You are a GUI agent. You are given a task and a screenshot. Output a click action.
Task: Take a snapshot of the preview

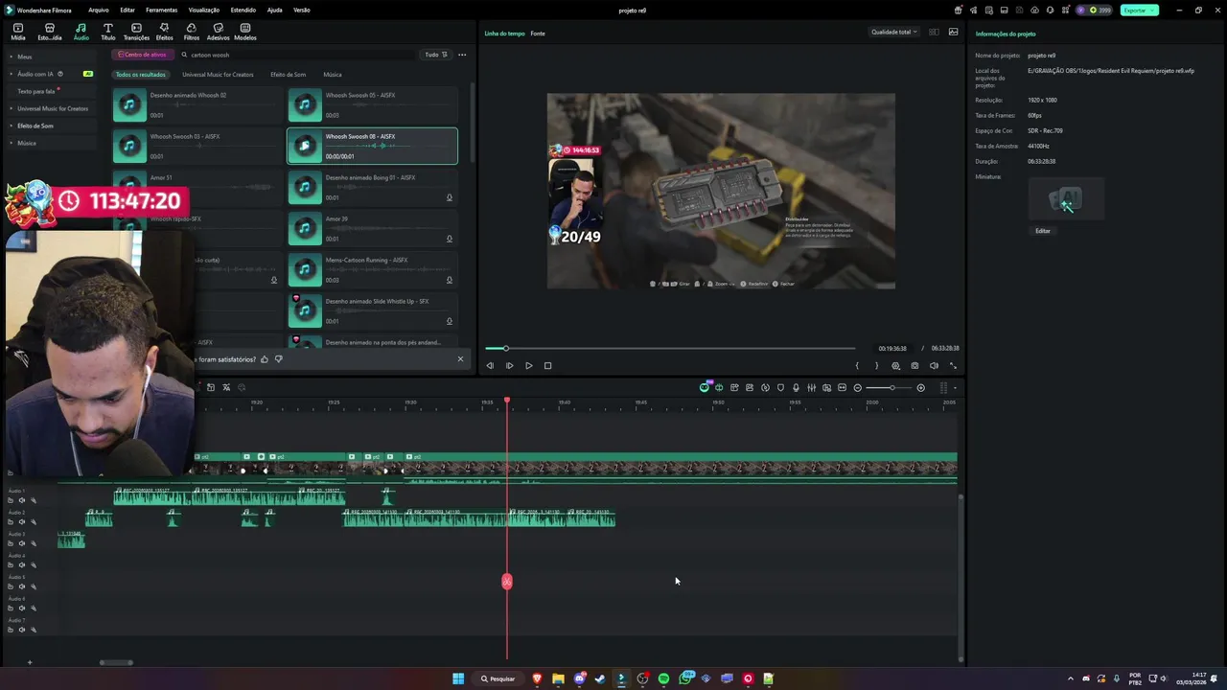[914, 365]
